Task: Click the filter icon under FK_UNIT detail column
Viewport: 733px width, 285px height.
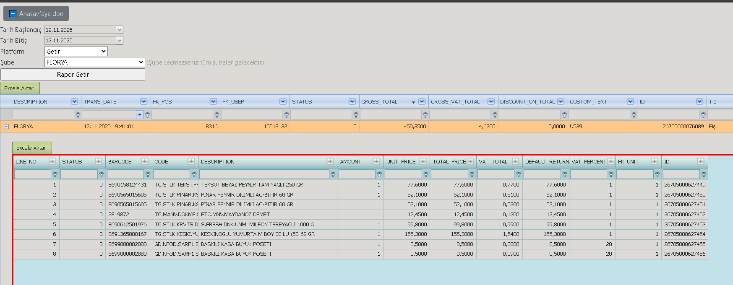Action: 657,174
